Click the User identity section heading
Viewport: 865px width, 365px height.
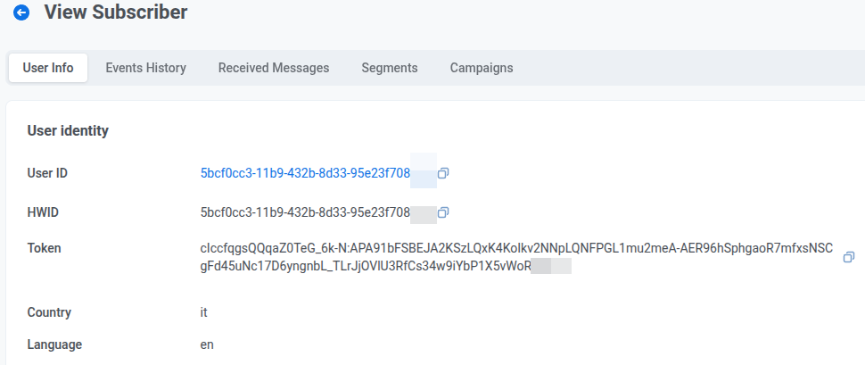coord(68,131)
